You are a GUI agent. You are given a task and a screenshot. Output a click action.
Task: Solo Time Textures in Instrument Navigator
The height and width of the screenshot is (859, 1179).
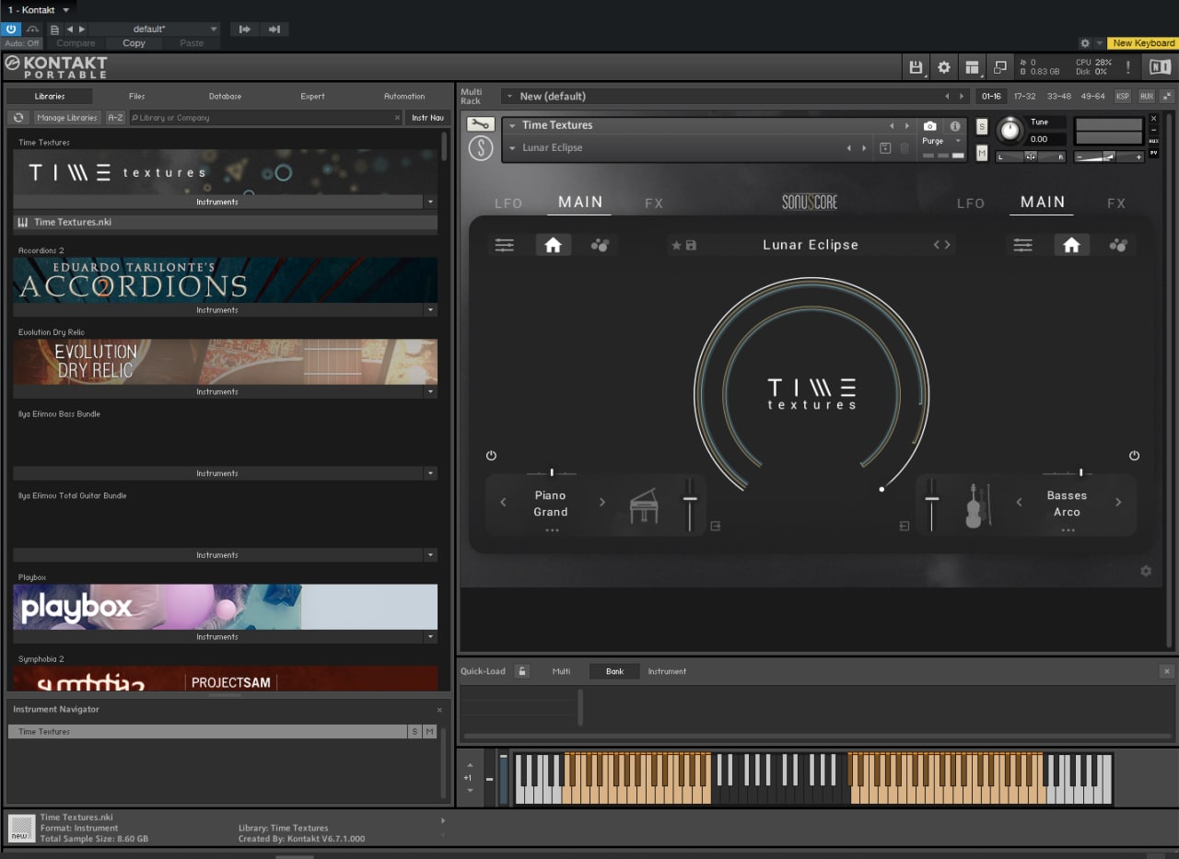(x=414, y=731)
